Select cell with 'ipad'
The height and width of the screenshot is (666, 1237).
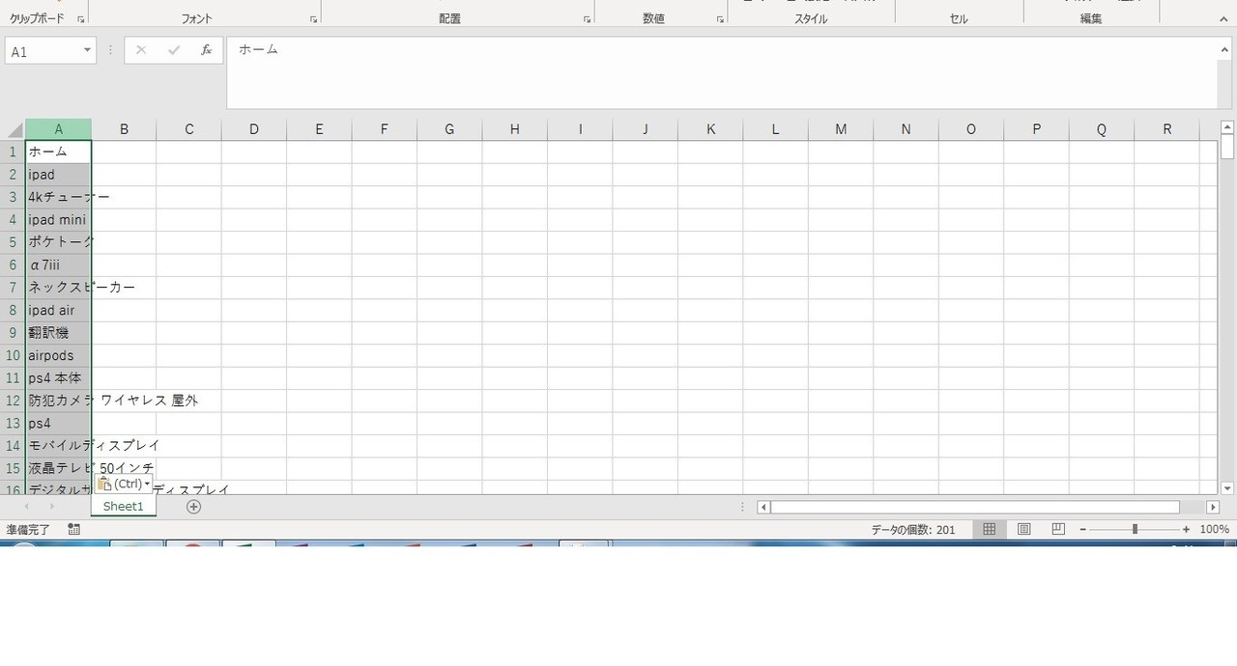click(58, 175)
